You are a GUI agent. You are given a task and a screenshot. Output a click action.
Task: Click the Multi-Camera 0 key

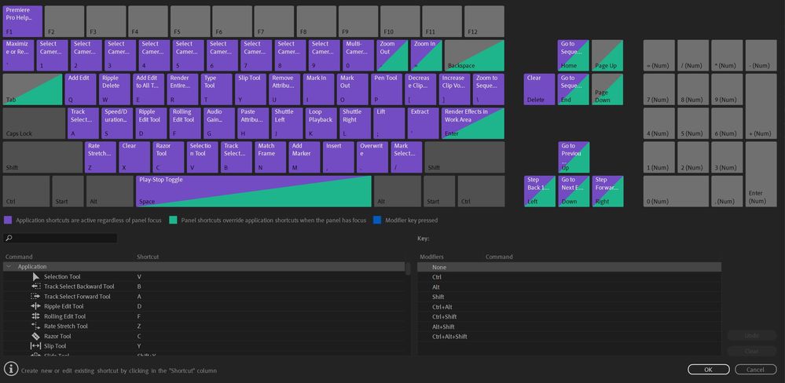[358, 55]
